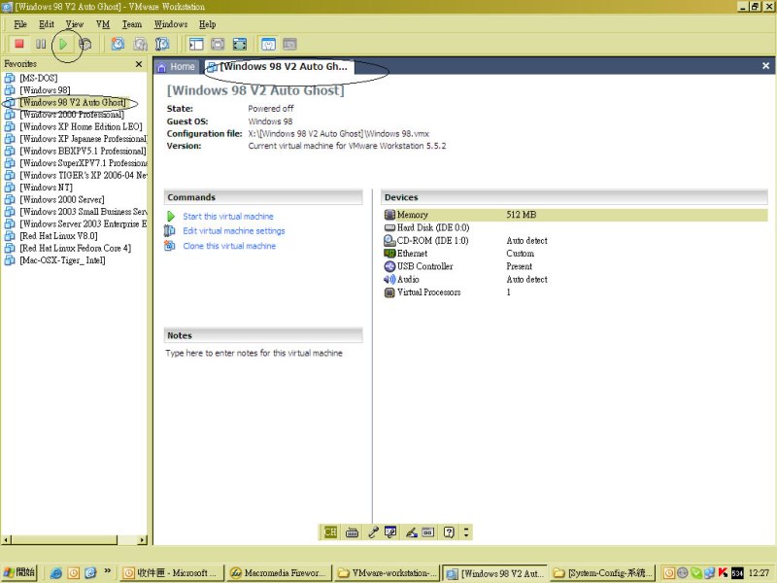
Task: Take a snapshot using the toolbar icon
Action: pyautogui.click(x=118, y=44)
